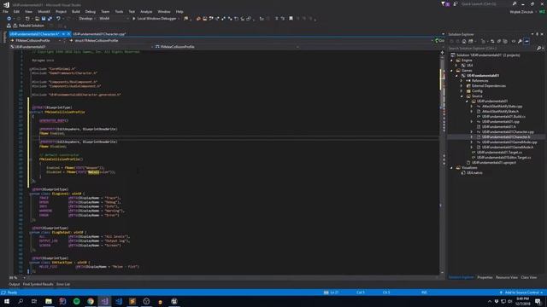Image resolution: width=547 pixels, height=307 pixels.
Task: Select UE4Fundamentals01.Build.cs file
Action: [x=503, y=117]
